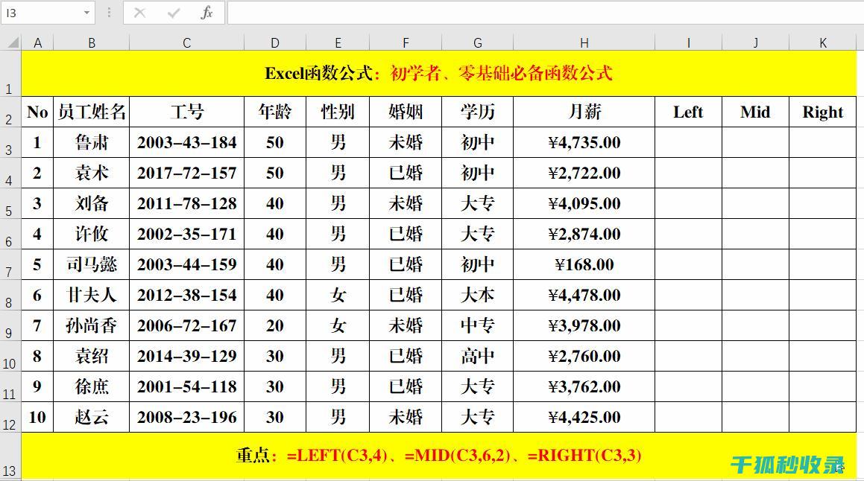The height and width of the screenshot is (481, 864).
Task: Click the Cancel X formula bar icon
Action: tap(139, 13)
